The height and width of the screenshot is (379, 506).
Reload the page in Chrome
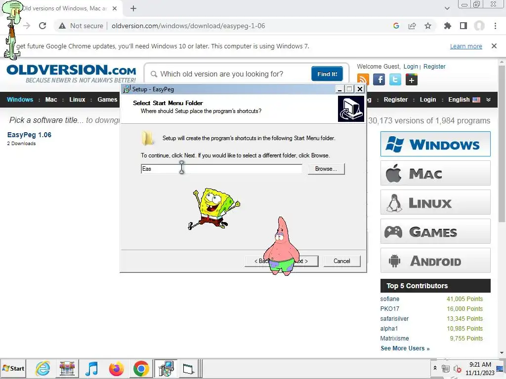(x=42, y=26)
